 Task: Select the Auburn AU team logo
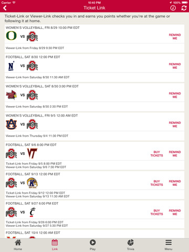point(11,124)
